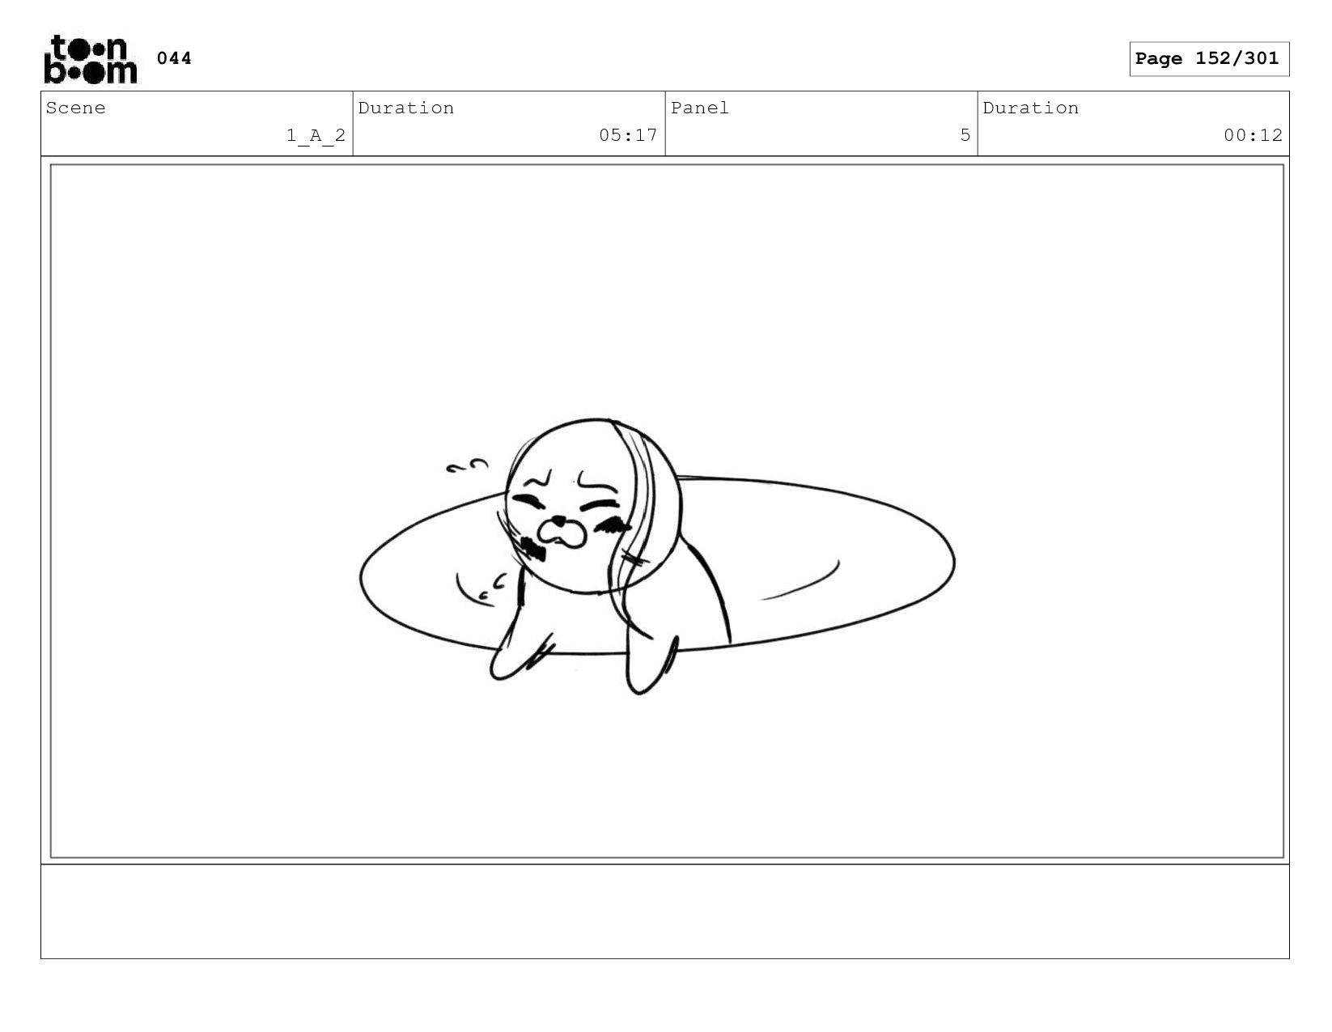Click the empty notes box below panel
This screenshot has width=1332, height=1032.
pyautogui.click(x=665, y=911)
